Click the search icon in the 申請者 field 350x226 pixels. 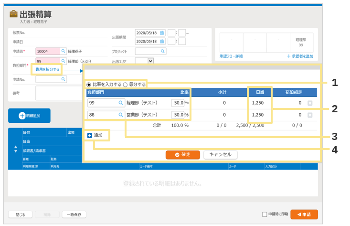point(63,51)
